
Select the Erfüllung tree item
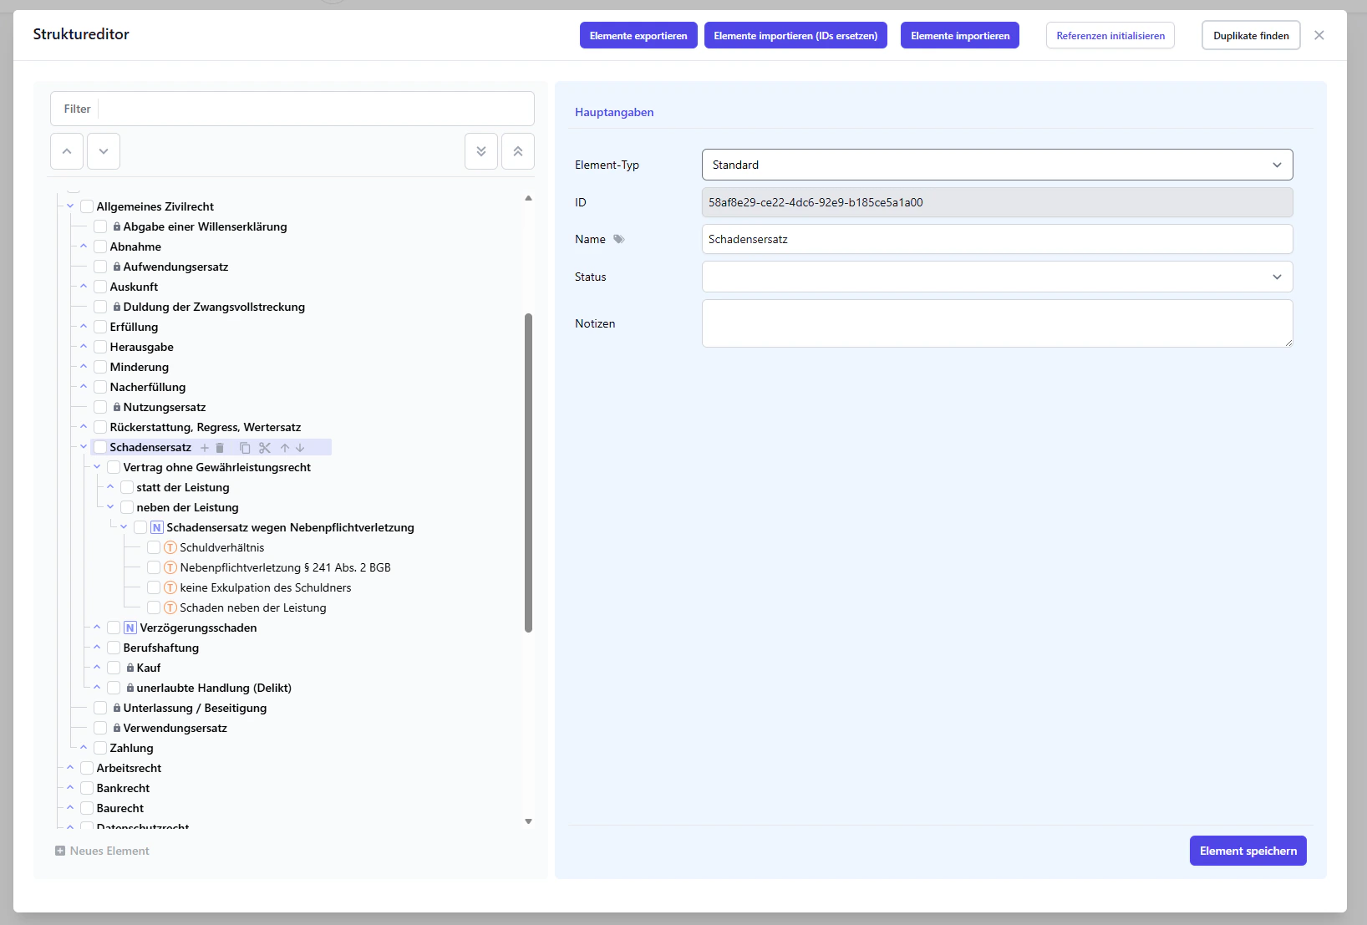134,327
